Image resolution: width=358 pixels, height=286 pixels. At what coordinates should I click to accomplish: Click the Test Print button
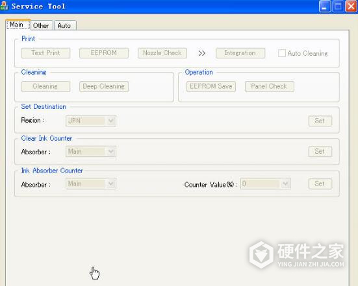coord(45,53)
